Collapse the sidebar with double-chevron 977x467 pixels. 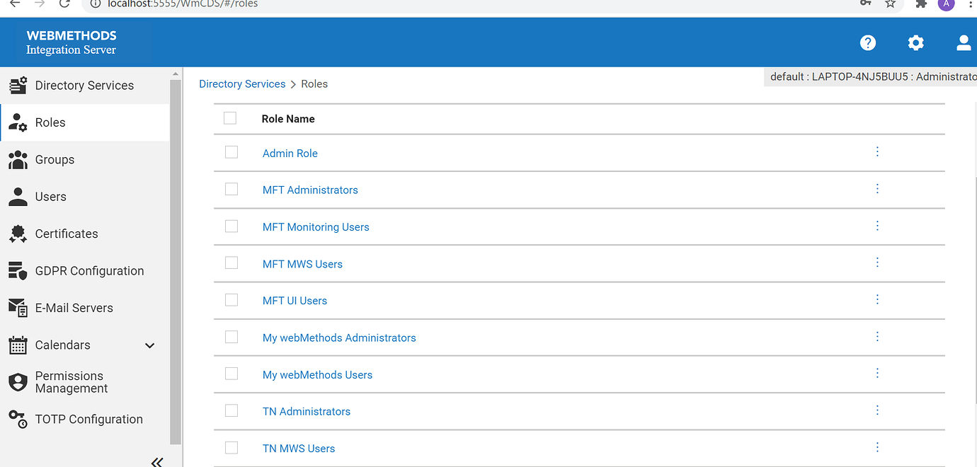pos(157,461)
